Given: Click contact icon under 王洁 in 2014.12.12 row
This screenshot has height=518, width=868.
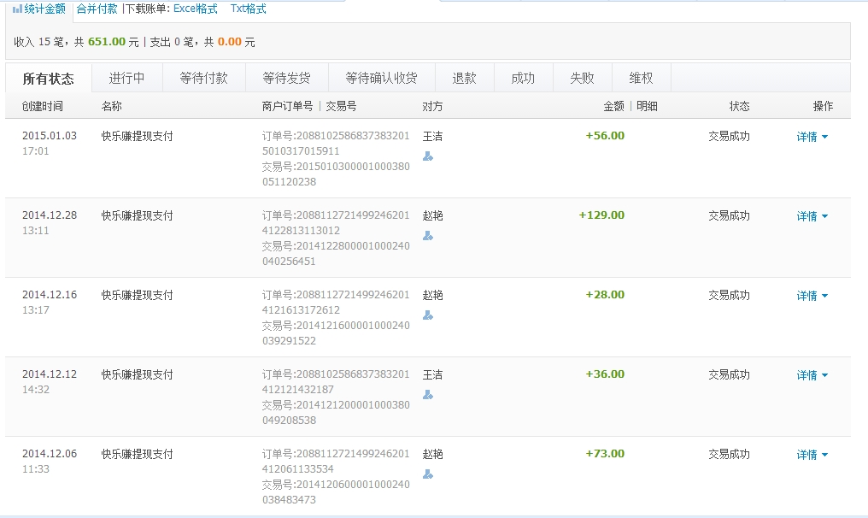Looking at the screenshot, I should 428,395.
